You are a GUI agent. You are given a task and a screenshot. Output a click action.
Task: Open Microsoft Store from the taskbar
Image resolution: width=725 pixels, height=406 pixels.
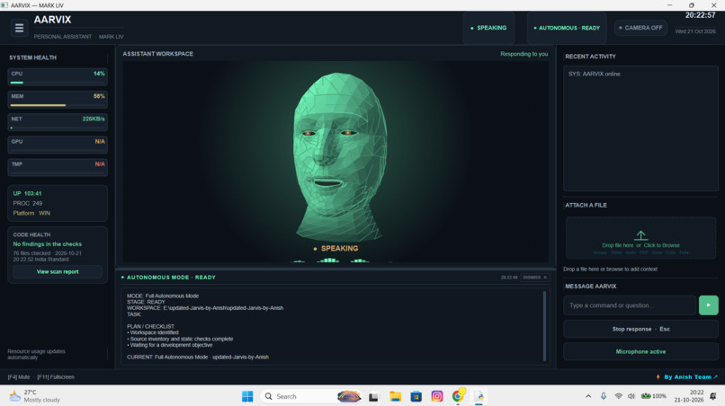pos(416,396)
